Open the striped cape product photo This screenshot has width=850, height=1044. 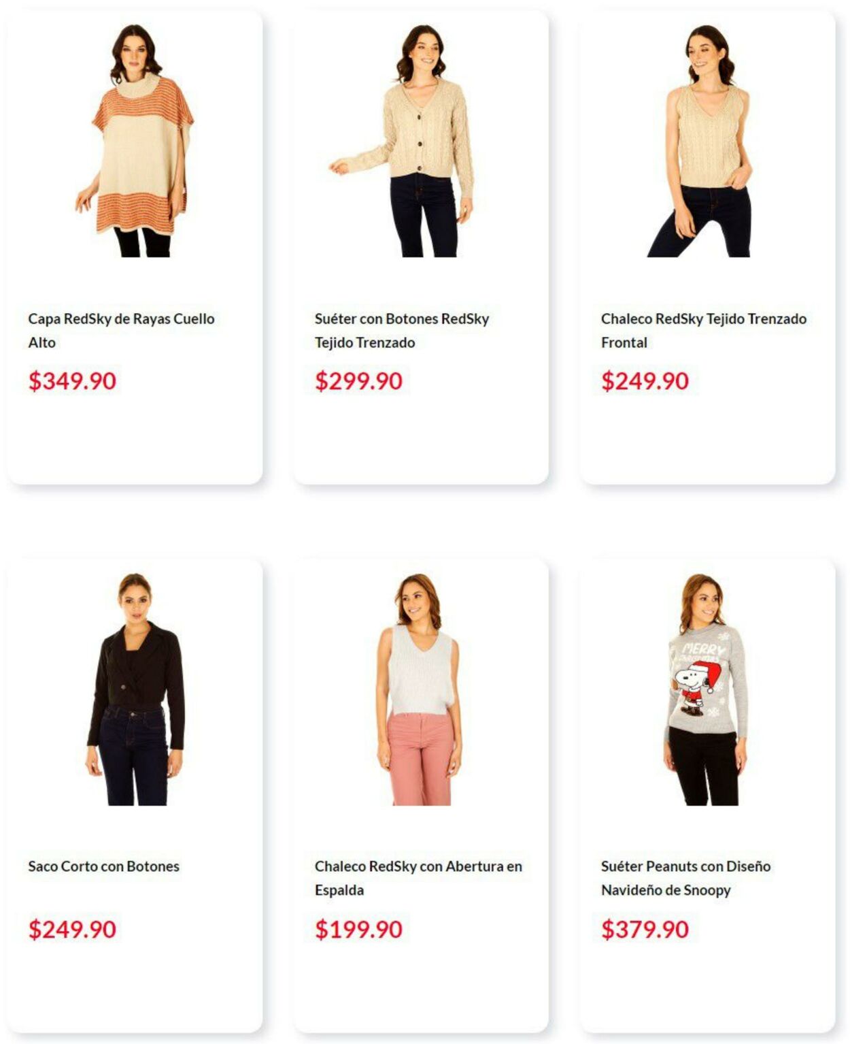[x=135, y=141]
